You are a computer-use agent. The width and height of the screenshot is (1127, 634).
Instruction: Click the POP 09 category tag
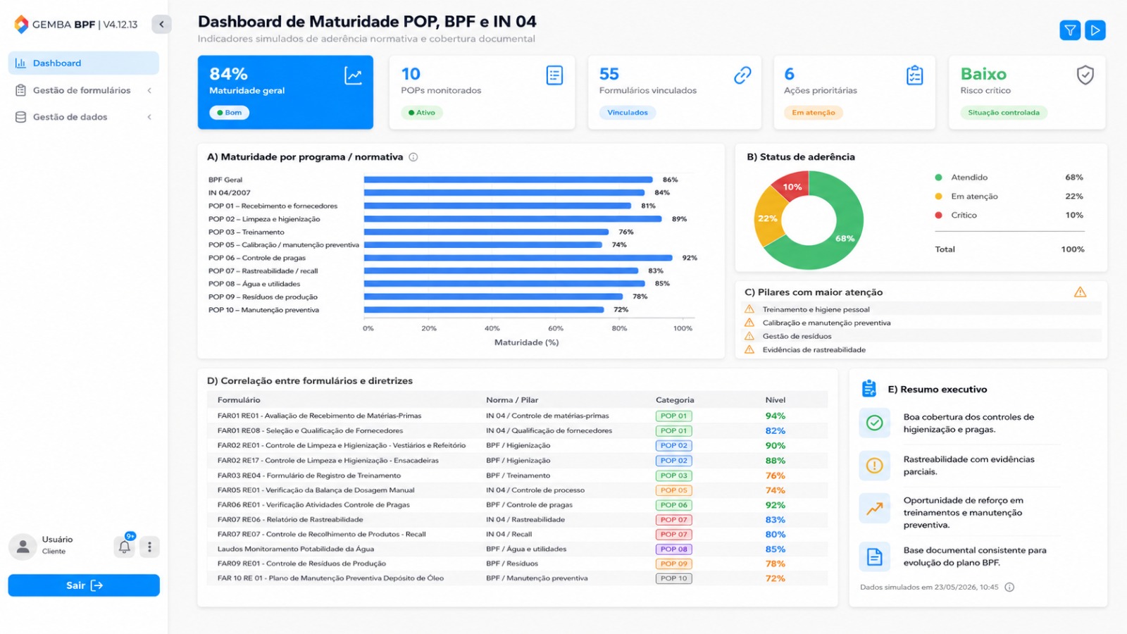pos(674,564)
